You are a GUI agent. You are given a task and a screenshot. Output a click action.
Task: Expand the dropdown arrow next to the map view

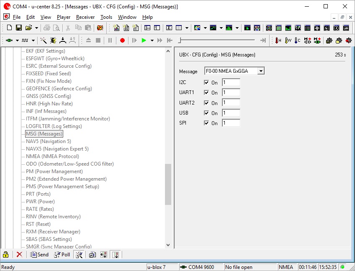[x=205, y=28]
